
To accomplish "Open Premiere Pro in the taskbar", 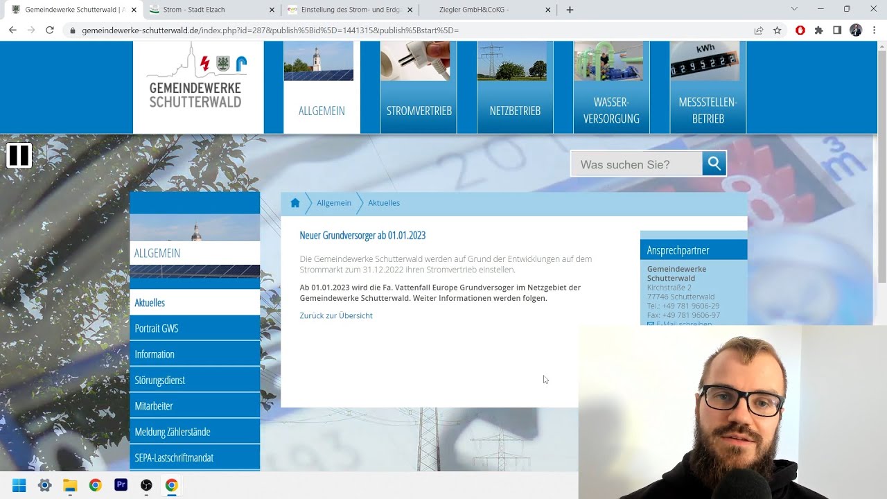I will 121,485.
